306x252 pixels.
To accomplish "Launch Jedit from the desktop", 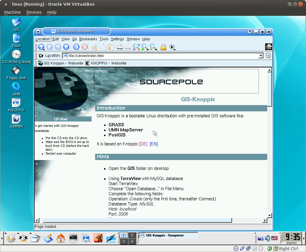I will [x=16, y=89].
